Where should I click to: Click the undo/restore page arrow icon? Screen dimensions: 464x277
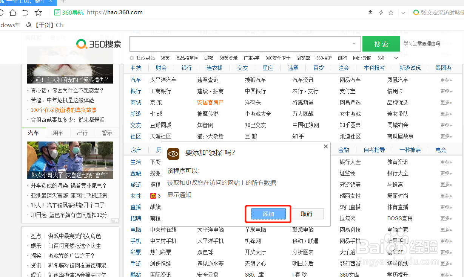(25, 13)
